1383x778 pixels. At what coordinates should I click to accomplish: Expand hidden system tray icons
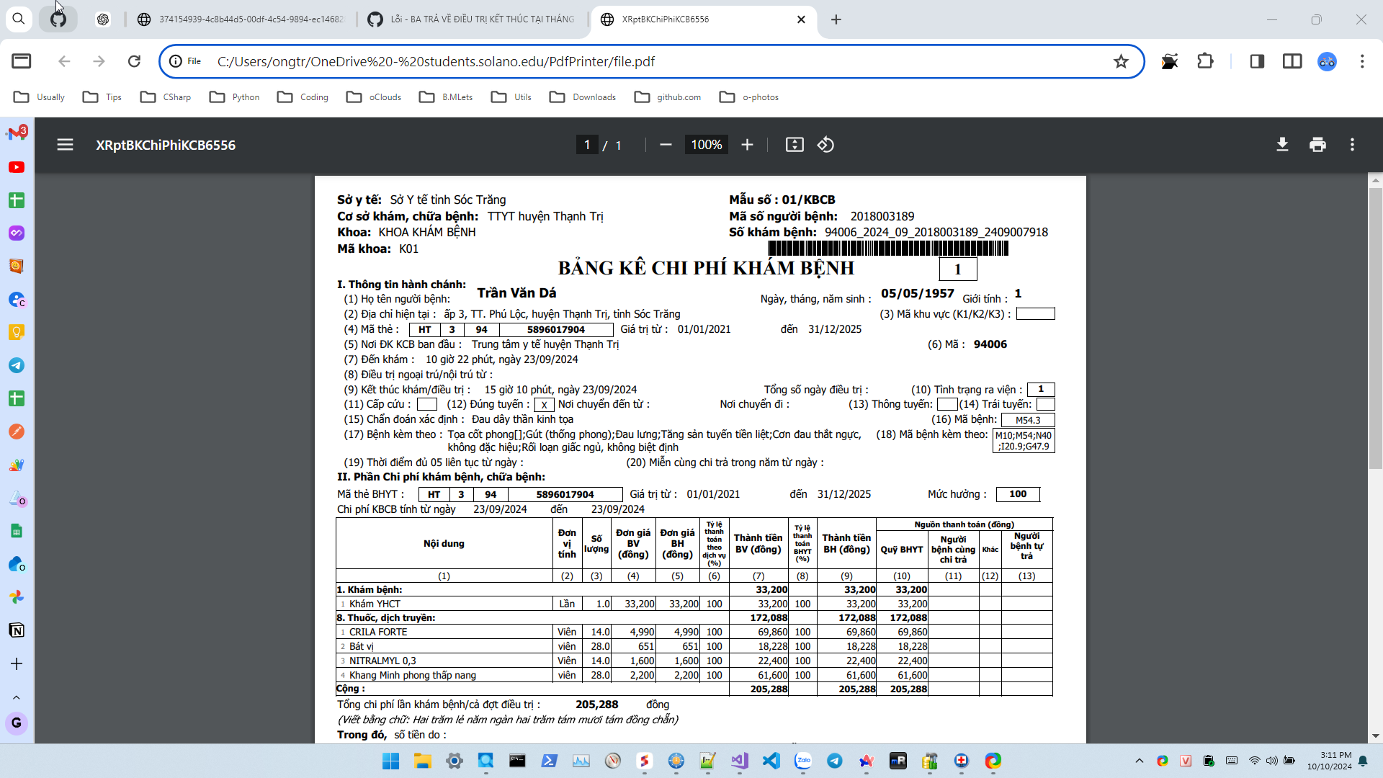tap(1139, 761)
